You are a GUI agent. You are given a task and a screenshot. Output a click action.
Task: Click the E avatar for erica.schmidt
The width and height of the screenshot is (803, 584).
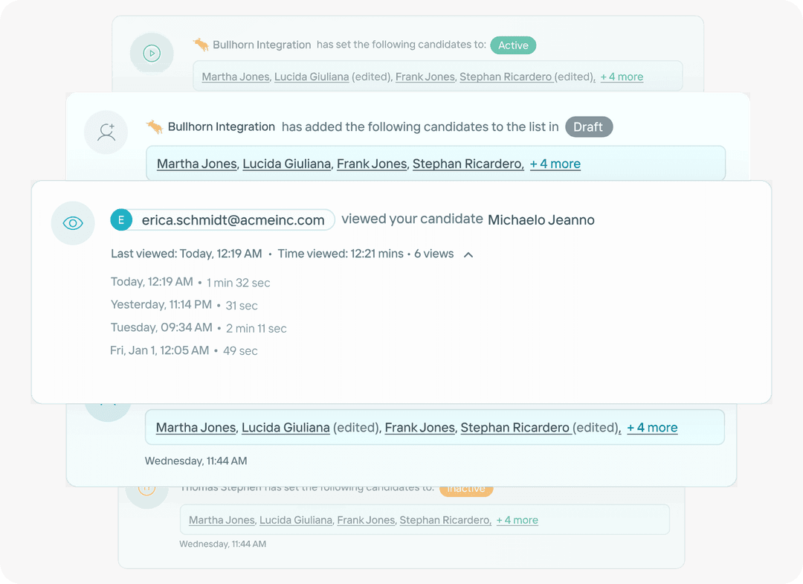click(x=121, y=219)
